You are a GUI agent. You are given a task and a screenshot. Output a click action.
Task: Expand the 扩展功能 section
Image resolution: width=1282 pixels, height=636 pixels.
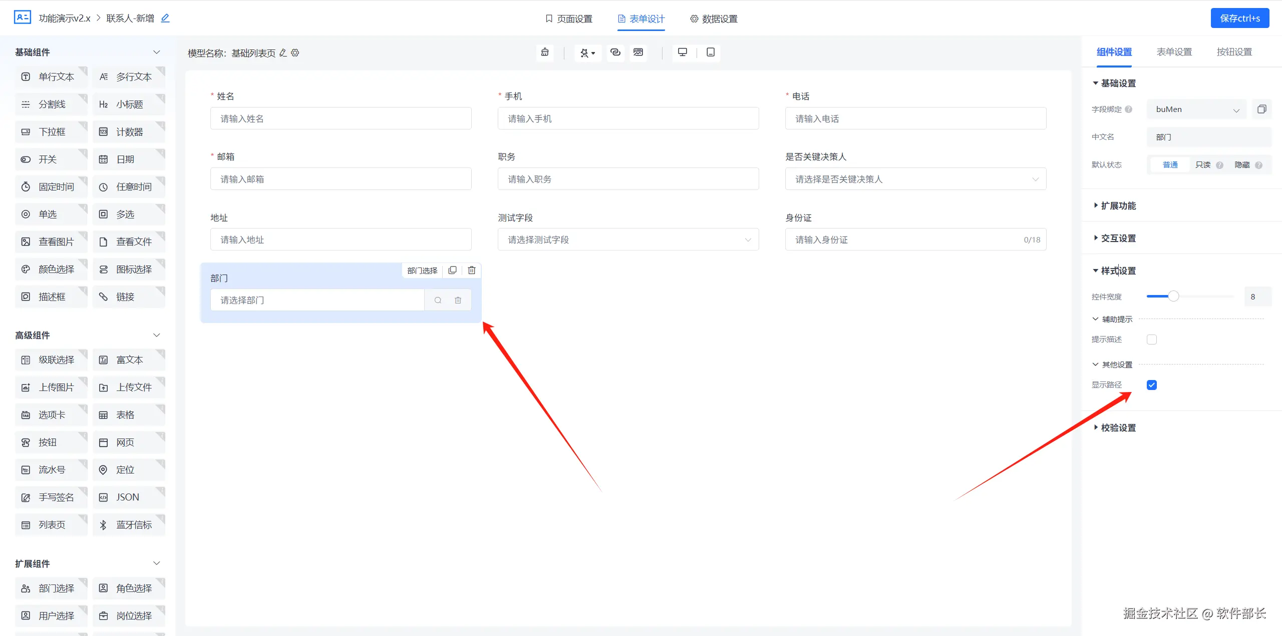click(1118, 205)
